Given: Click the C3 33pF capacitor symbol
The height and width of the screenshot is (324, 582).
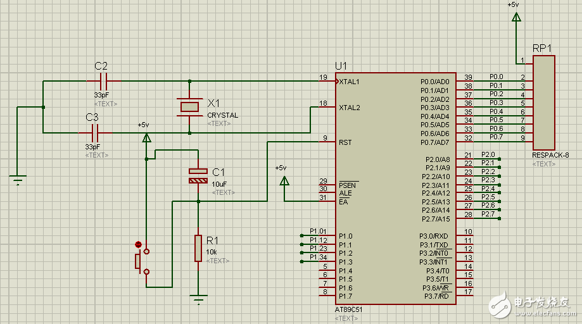Looking at the screenshot, I should (x=96, y=133).
